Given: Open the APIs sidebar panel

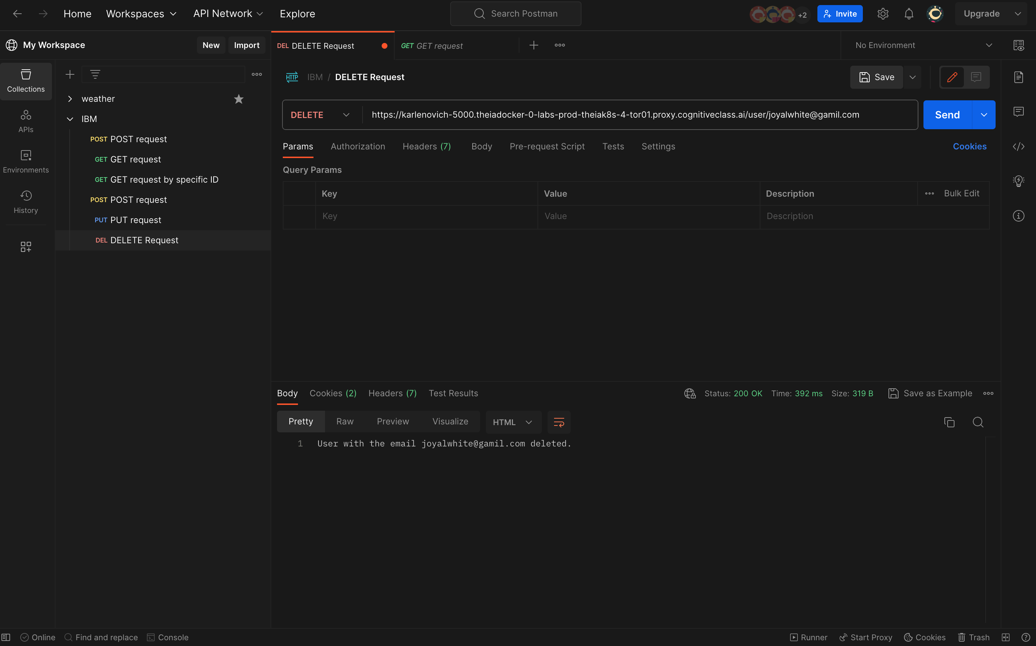Looking at the screenshot, I should click(26, 121).
